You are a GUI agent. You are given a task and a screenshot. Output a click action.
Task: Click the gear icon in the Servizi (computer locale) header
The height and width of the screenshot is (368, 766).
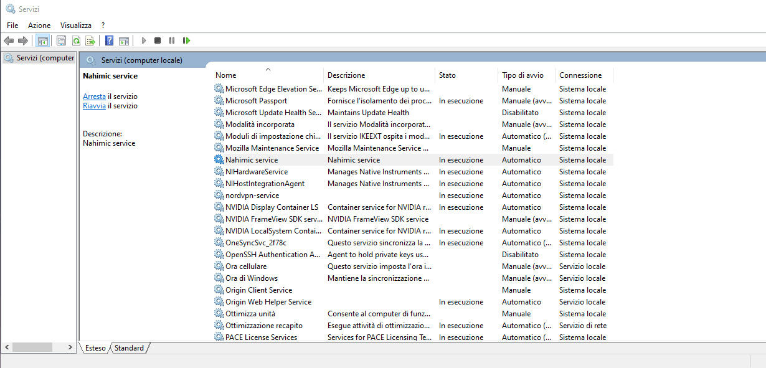pos(91,60)
